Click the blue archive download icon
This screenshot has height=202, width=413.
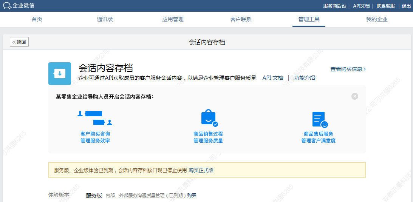point(60,74)
